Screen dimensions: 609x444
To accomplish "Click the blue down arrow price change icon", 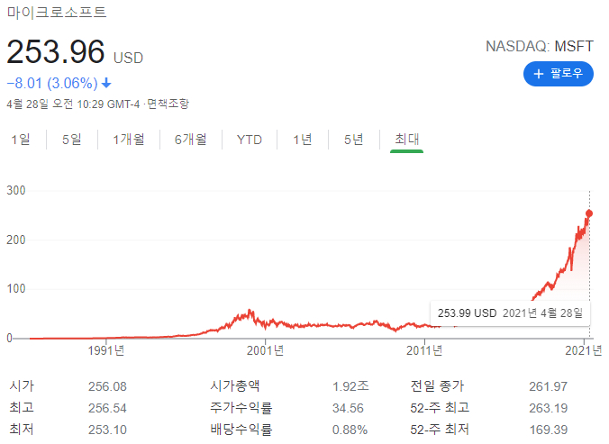I will [x=106, y=83].
